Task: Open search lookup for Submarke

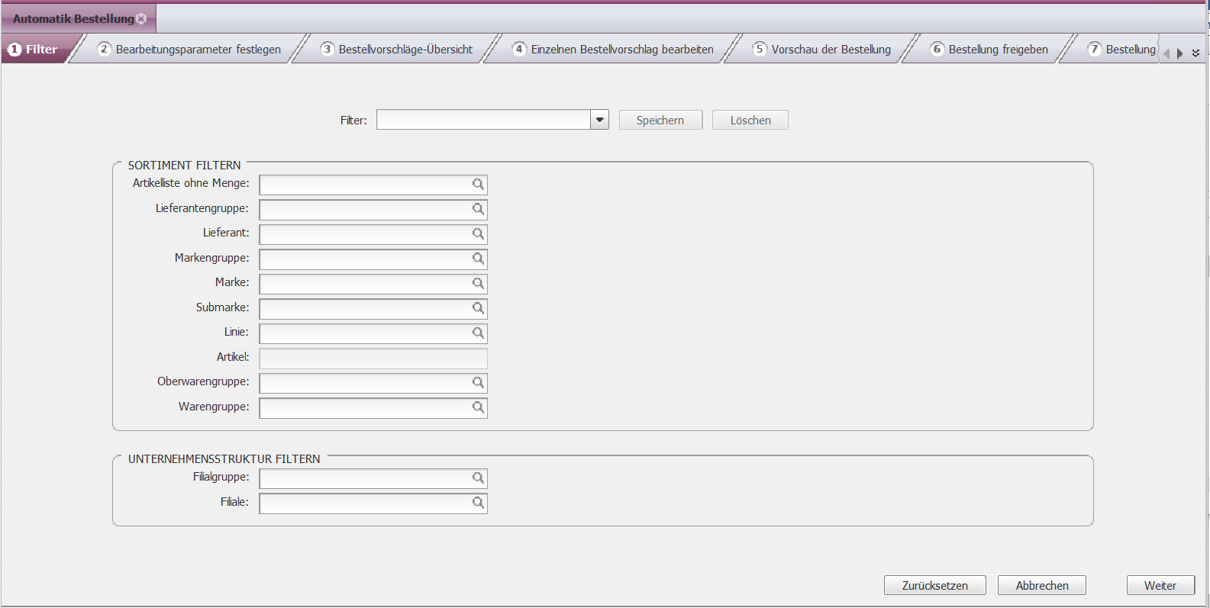Action: pyautogui.click(x=478, y=308)
